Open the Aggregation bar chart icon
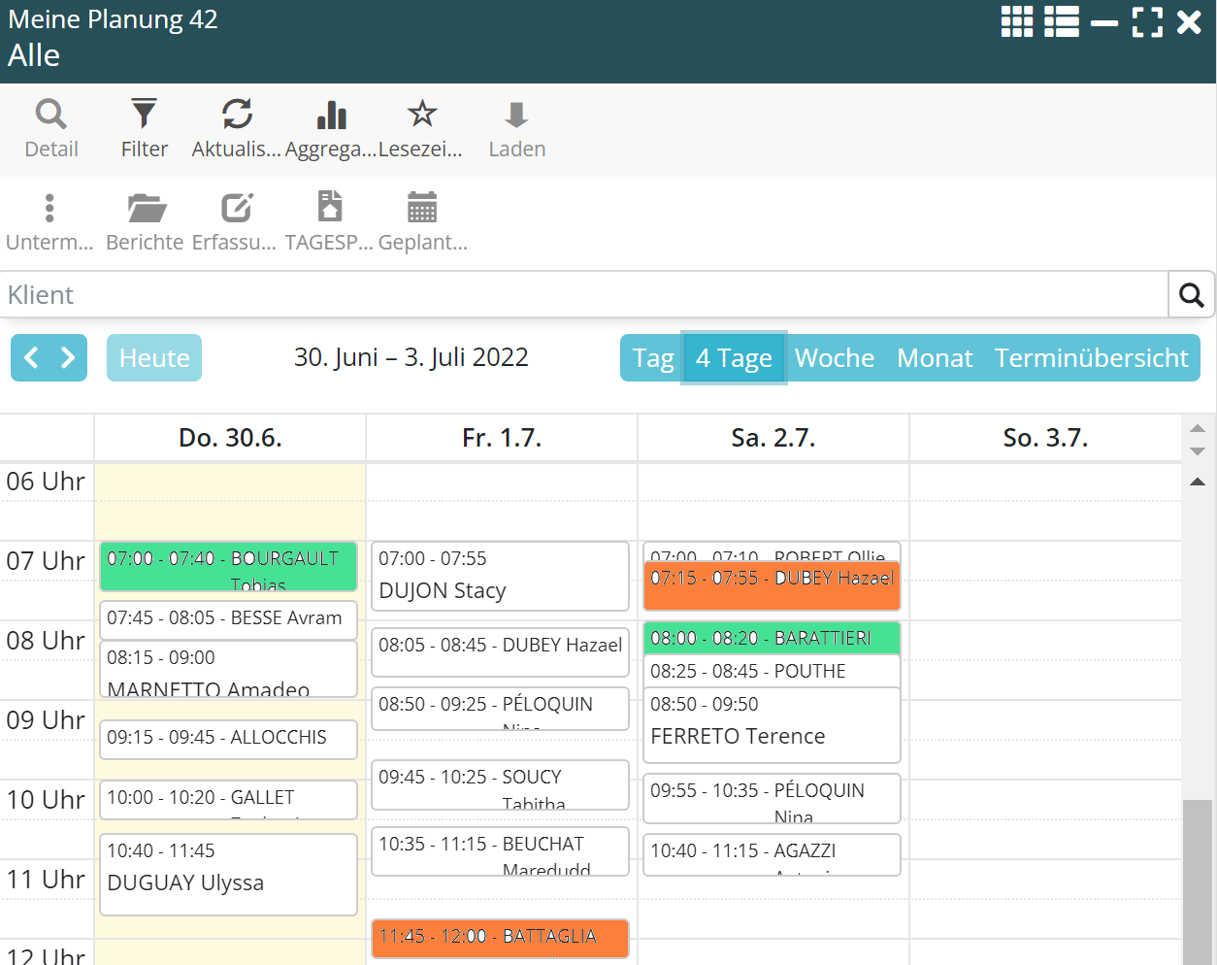Image resolution: width=1217 pixels, height=965 pixels. (331, 115)
